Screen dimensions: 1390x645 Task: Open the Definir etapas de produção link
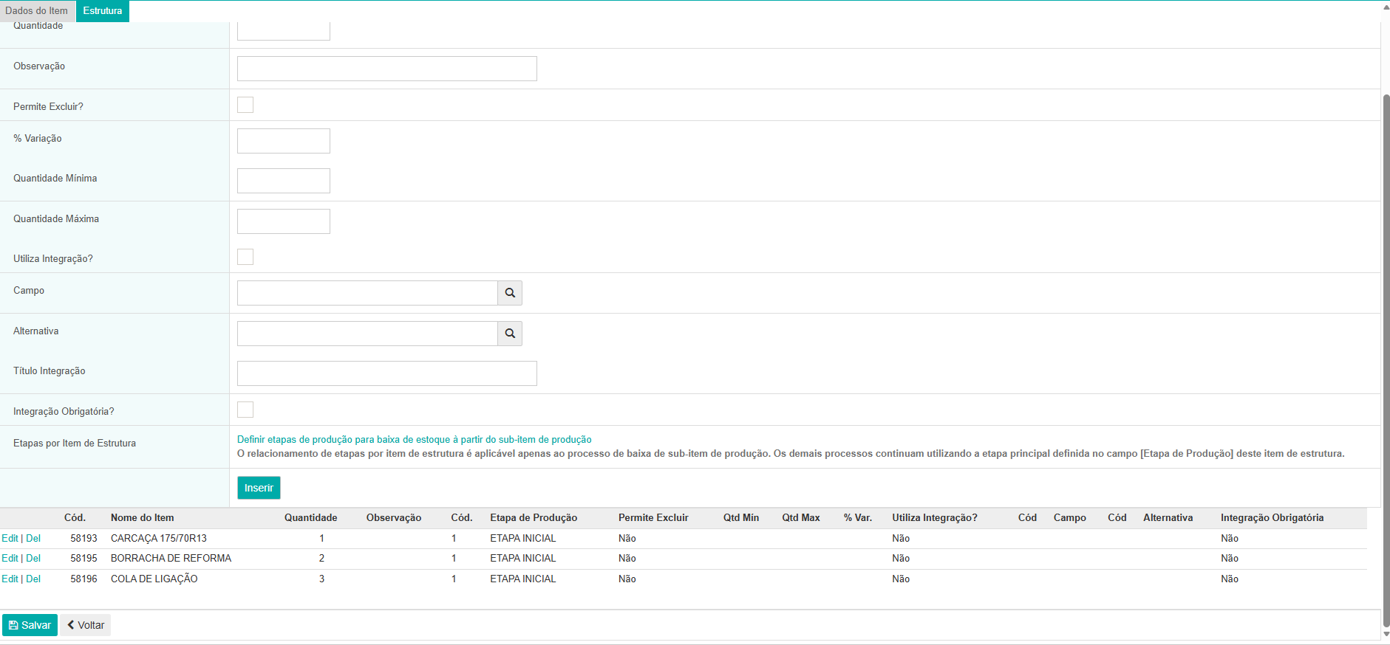[x=414, y=440]
